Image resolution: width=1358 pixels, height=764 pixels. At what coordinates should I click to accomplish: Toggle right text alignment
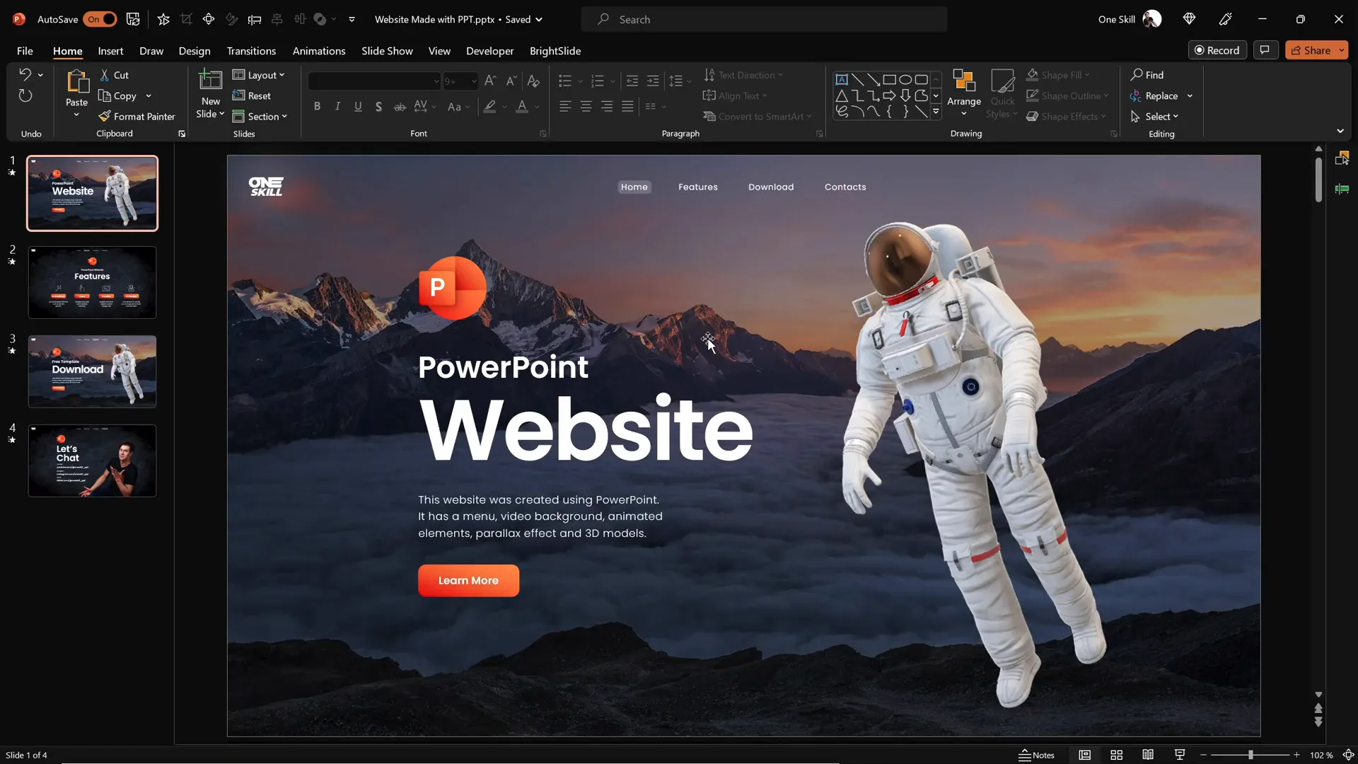(607, 106)
